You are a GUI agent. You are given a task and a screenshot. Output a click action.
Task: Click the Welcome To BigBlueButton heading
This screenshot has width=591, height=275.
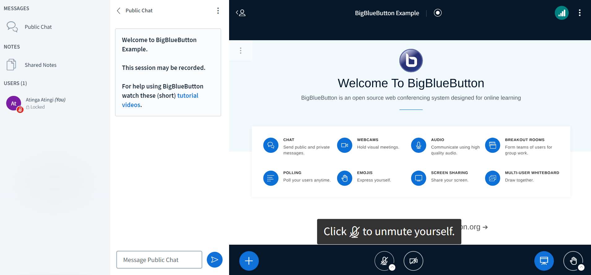point(411,83)
